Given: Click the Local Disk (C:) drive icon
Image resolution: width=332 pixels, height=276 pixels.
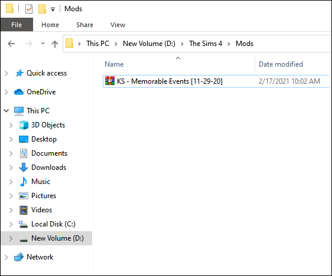Looking at the screenshot, I should click(x=24, y=224).
